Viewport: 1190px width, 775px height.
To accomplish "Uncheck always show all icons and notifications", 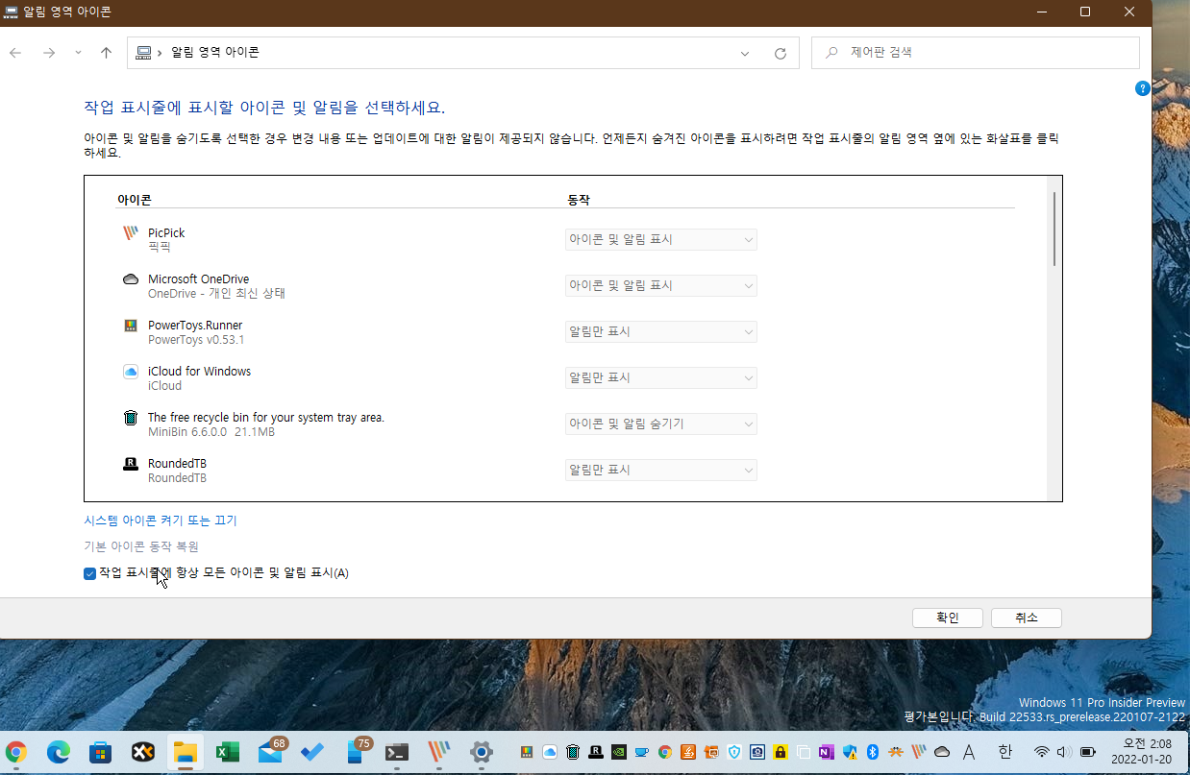I will click(89, 572).
